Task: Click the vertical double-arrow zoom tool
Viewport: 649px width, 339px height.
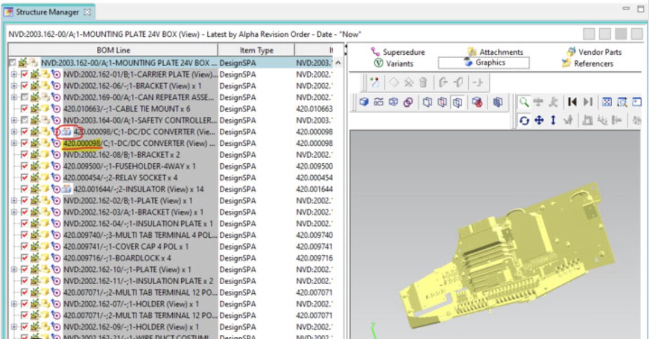Action: tap(554, 120)
